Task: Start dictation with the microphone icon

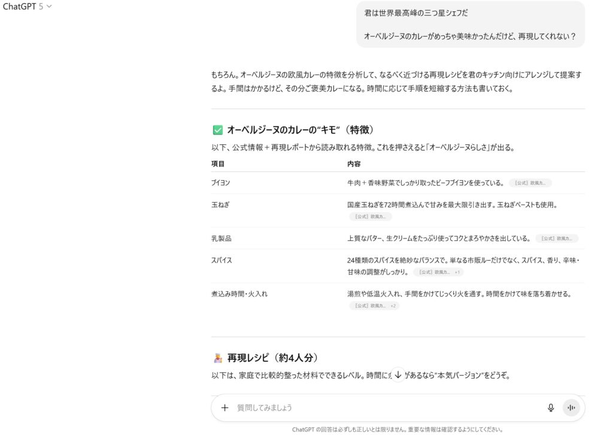Action: click(551, 407)
